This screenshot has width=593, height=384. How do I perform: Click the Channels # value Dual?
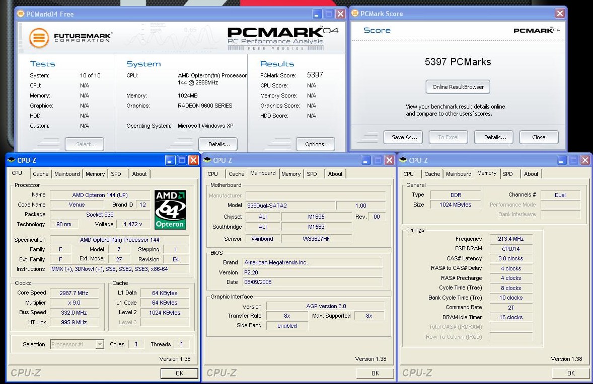(x=560, y=195)
